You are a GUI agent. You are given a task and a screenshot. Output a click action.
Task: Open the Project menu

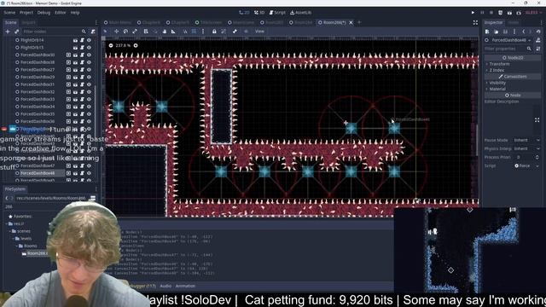[x=26, y=13]
